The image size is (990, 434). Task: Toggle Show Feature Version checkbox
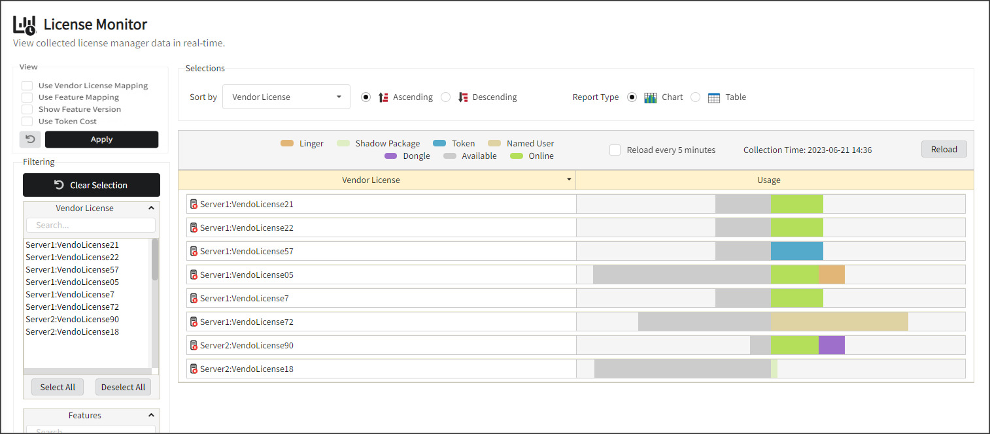(x=27, y=109)
